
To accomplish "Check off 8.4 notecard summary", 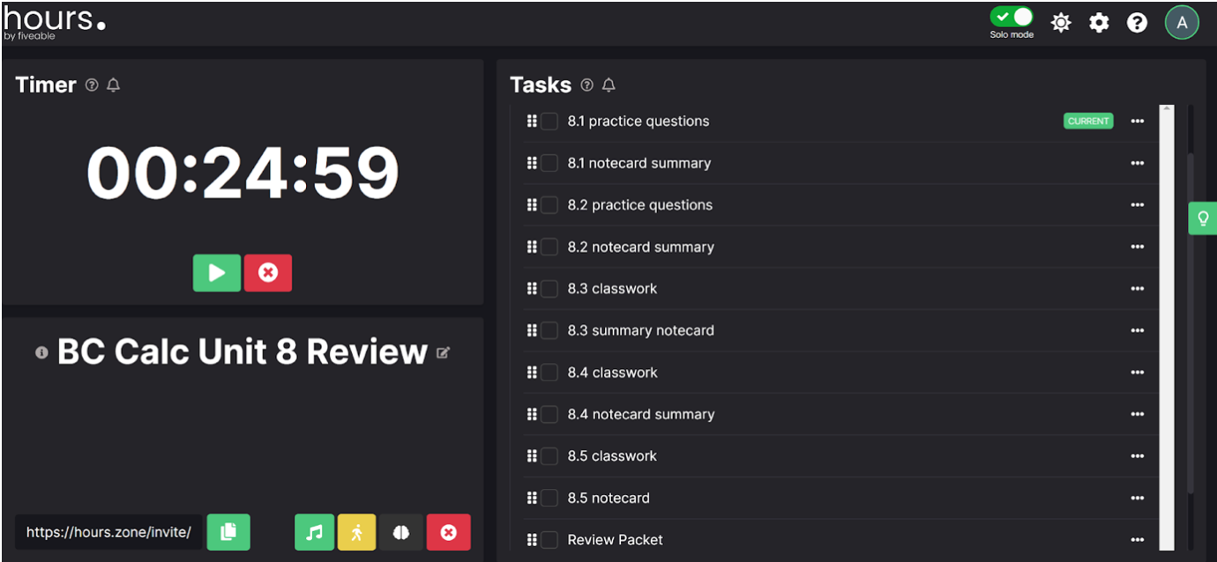I will [x=549, y=414].
